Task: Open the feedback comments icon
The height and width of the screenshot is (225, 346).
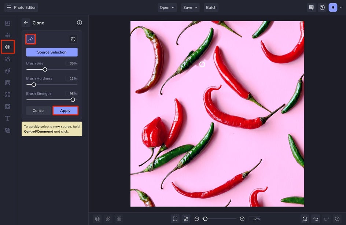Action: (x=311, y=7)
